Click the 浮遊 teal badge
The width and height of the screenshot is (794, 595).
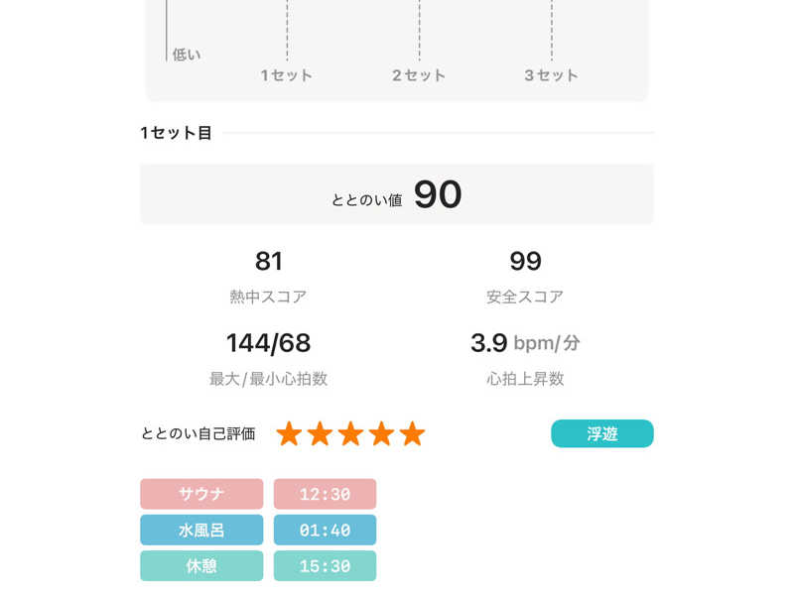[x=602, y=433]
